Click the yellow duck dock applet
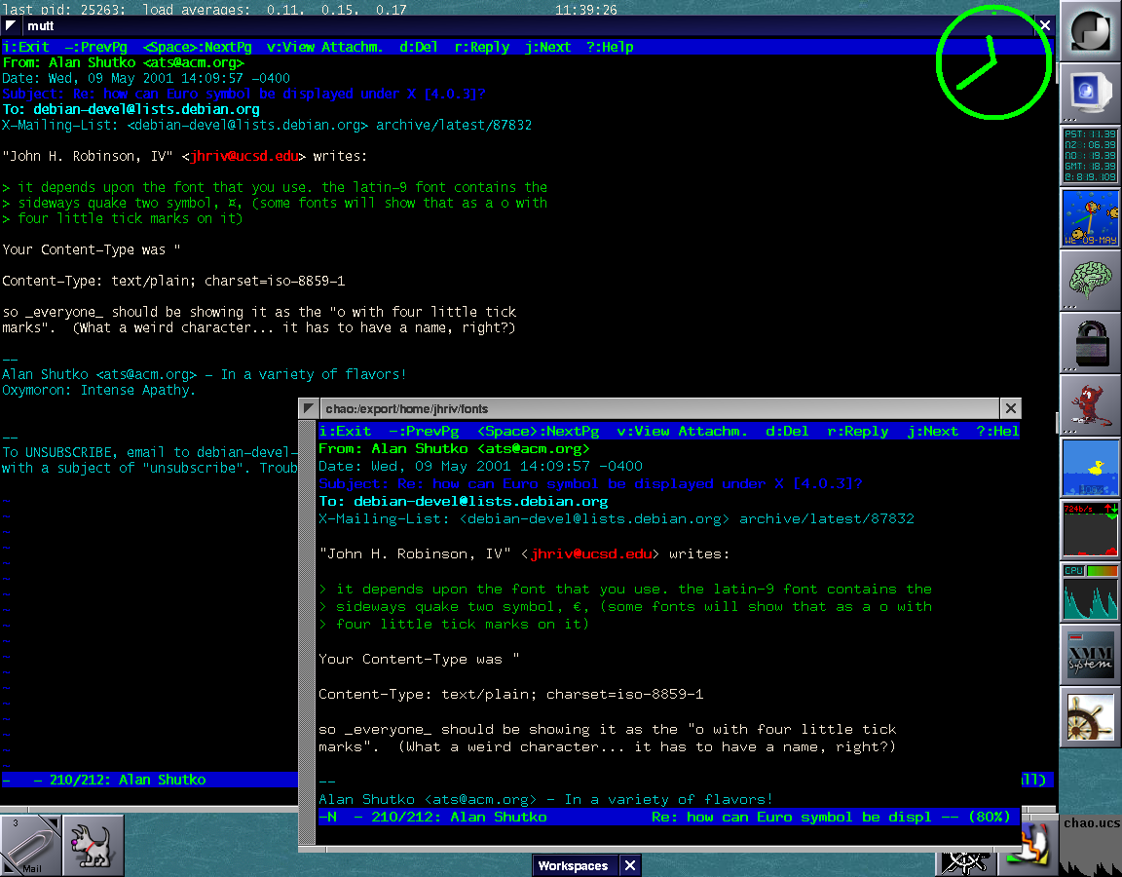This screenshot has width=1122, height=877. coord(1090,467)
